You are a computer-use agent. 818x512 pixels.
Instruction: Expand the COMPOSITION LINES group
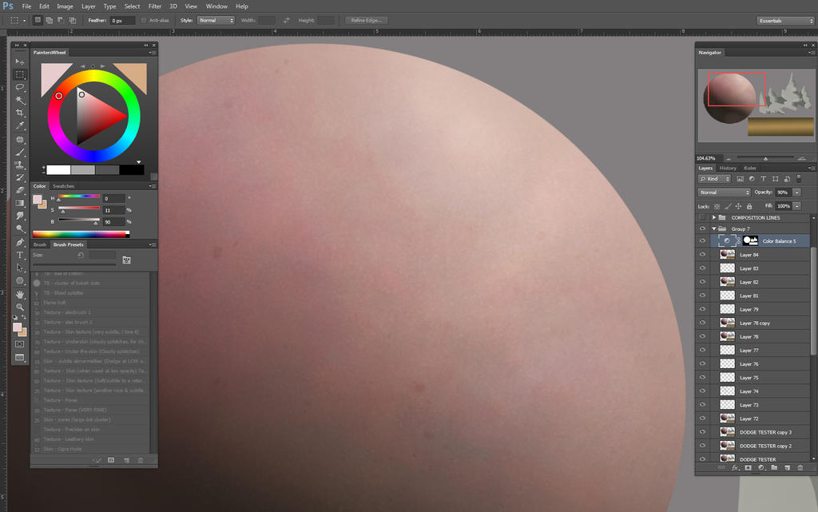coord(713,217)
